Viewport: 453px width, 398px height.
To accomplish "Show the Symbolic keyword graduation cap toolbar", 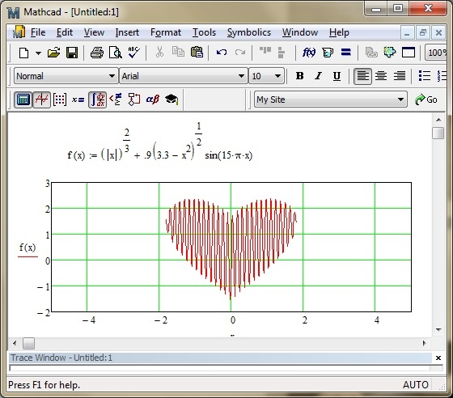I will pos(171,99).
